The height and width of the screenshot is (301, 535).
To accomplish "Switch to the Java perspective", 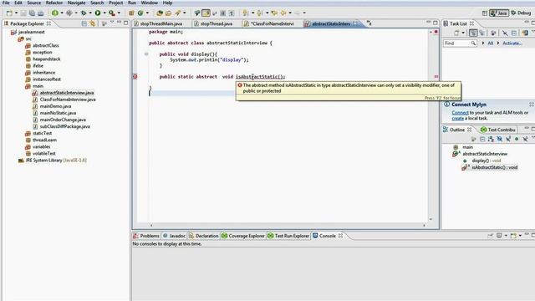I will coord(499,13).
